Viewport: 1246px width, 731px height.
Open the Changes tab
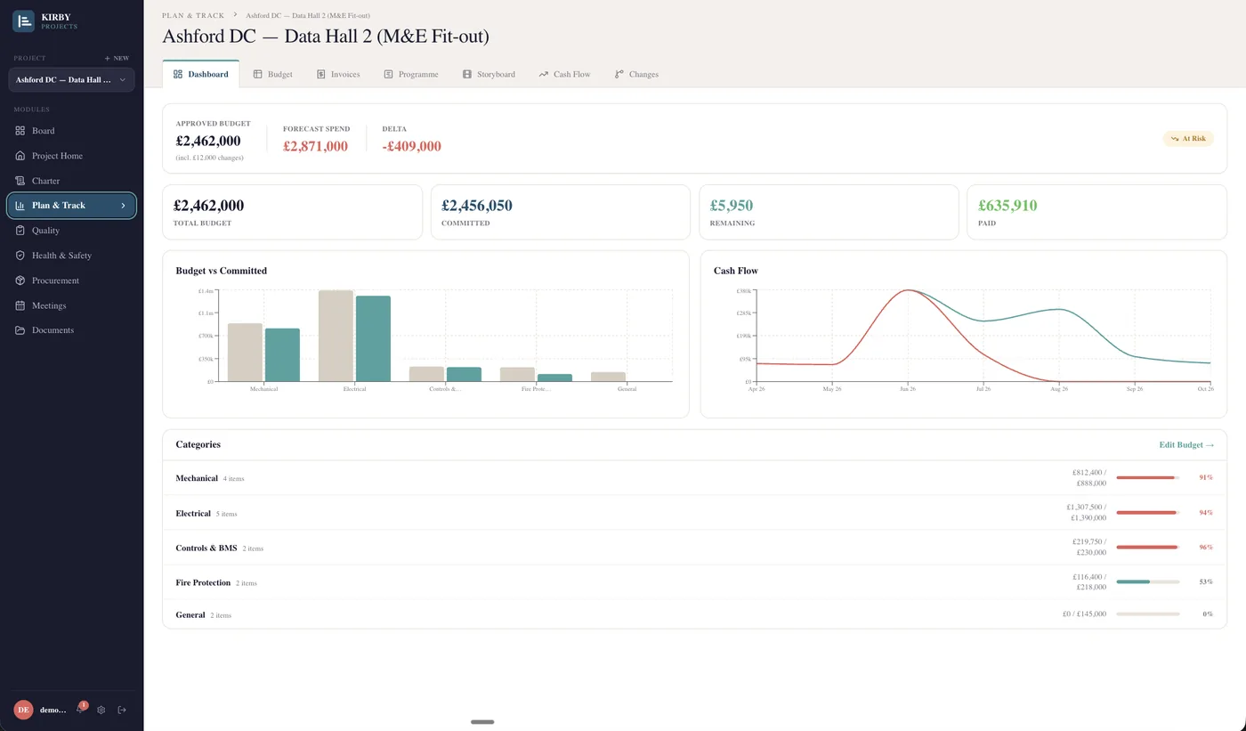636,74
